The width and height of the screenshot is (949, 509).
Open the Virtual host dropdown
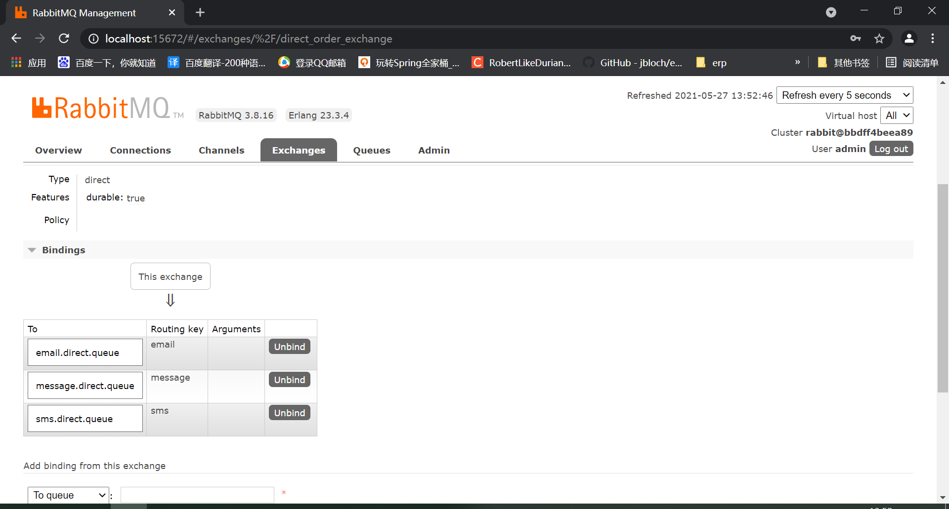[x=897, y=116]
